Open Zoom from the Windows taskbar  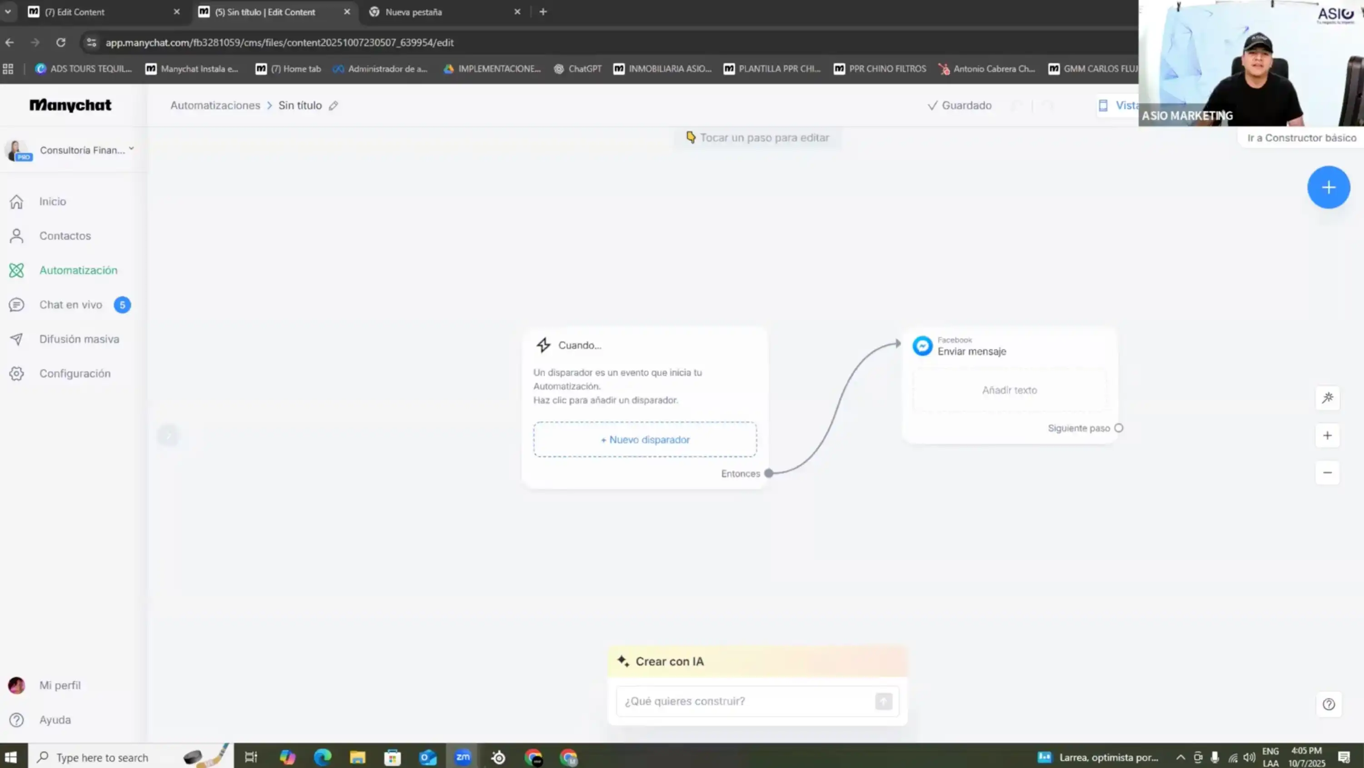point(463,758)
